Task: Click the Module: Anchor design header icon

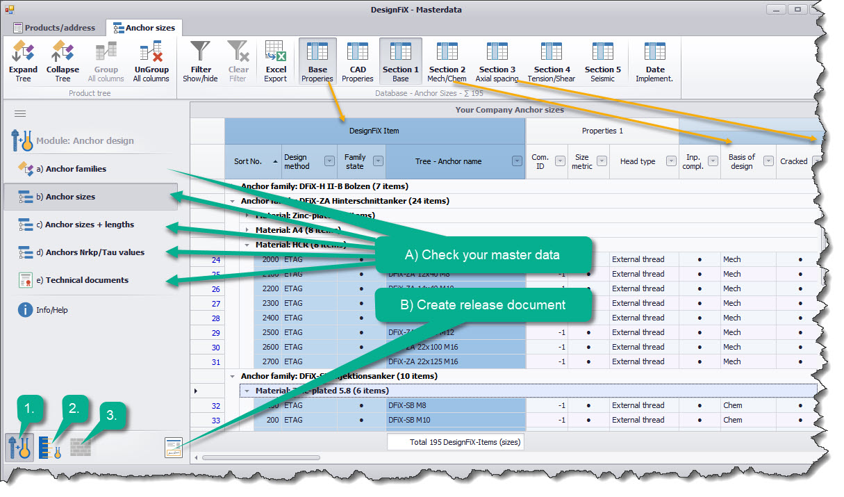Action: point(22,140)
